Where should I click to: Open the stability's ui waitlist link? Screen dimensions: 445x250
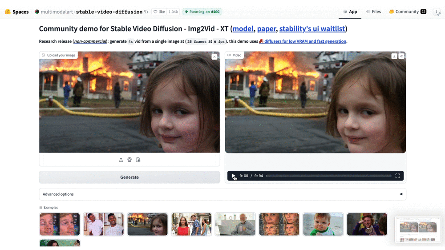[312, 28]
